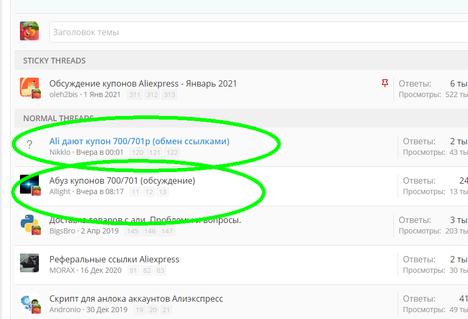The width and height of the screenshot is (468, 319).
Task: Go to page 311 of coupon discussion
Action: pos(134,95)
